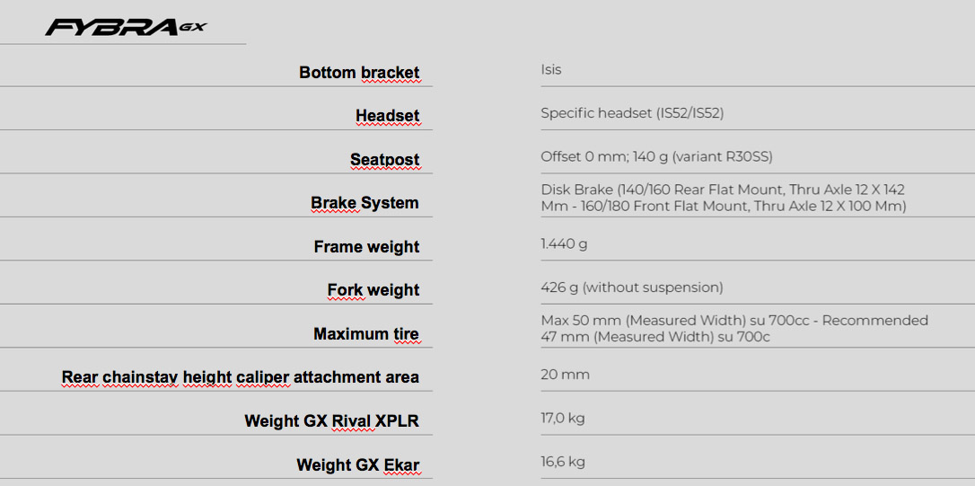Select the Brake System label
Image resolution: width=975 pixels, height=486 pixels.
click(365, 203)
